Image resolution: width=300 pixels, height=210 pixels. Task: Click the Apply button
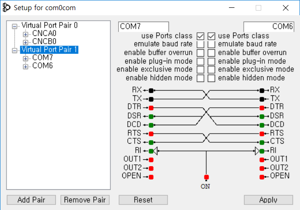[x=269, y=200]
